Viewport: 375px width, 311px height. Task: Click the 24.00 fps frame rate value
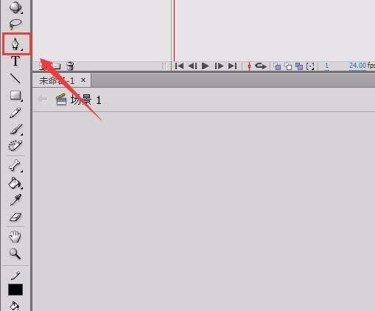(x=357, y=66)
